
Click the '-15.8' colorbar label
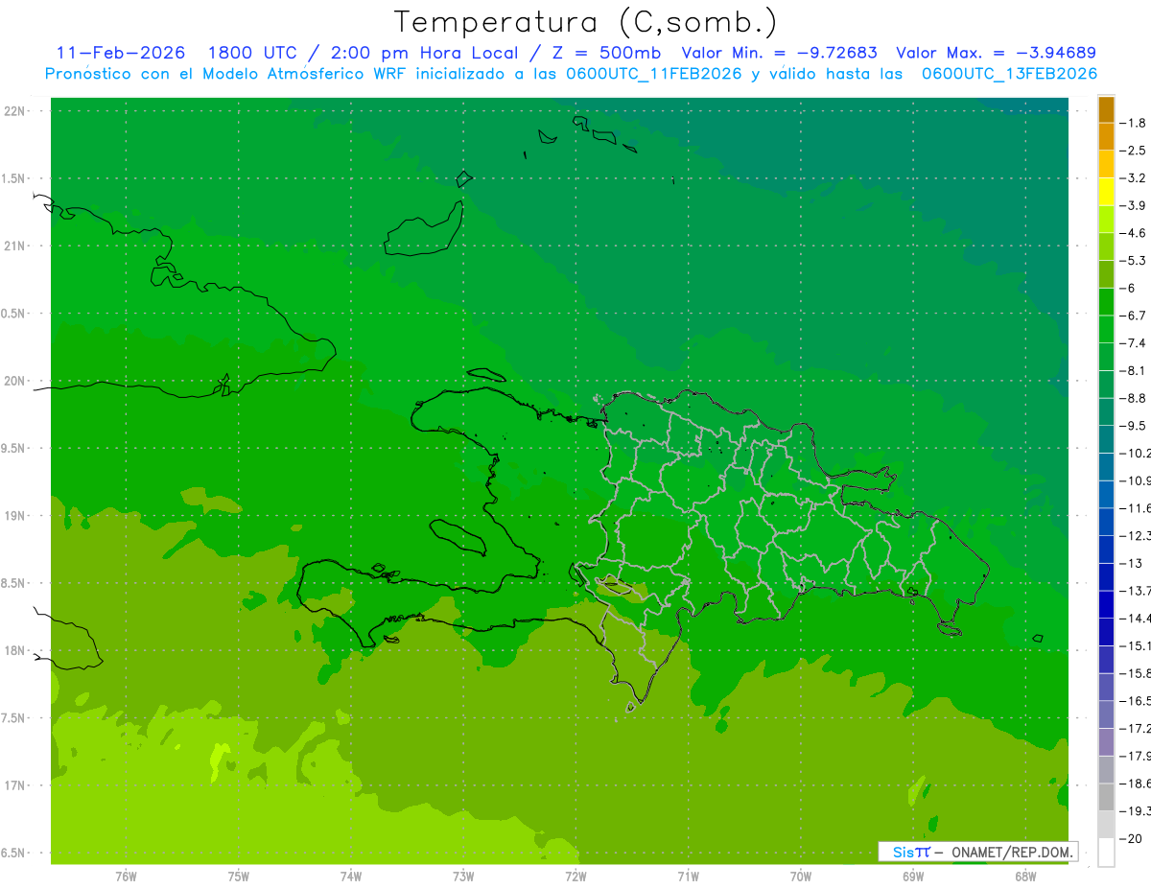pyautogui.click(x=1136, y=673)
